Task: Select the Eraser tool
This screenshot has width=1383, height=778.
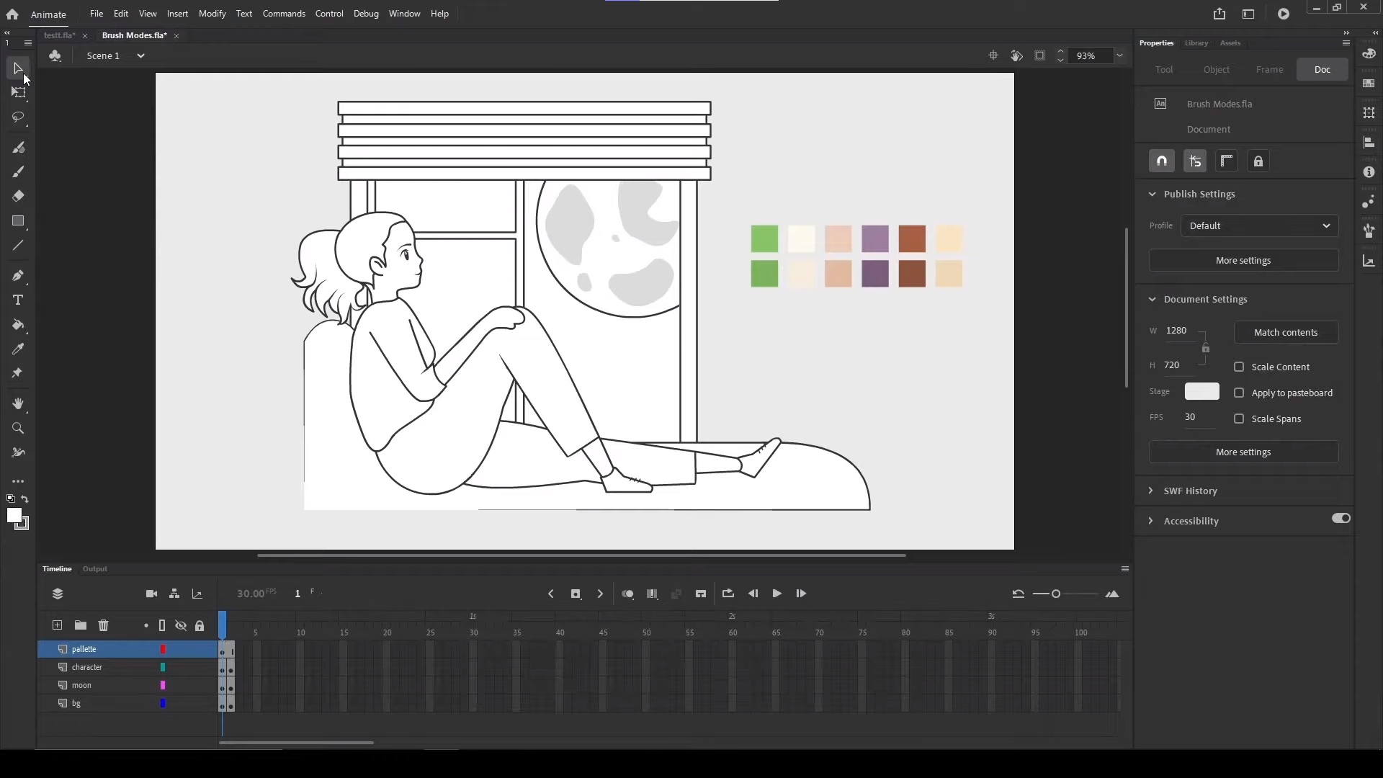Action: (x=19, y=196)
